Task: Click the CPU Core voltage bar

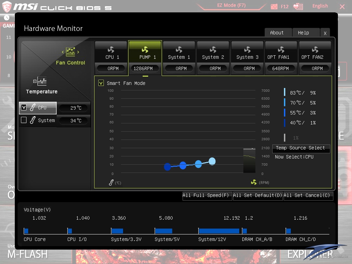Action: [26, 231]
